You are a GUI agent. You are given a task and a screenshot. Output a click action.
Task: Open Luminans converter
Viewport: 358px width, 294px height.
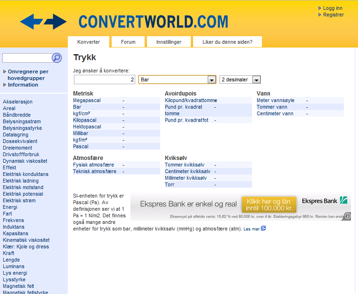[x=14, y=267]
